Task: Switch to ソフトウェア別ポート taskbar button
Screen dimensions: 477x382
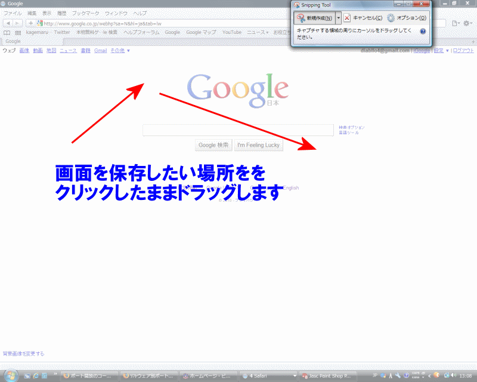Action: tap(149, 376)
